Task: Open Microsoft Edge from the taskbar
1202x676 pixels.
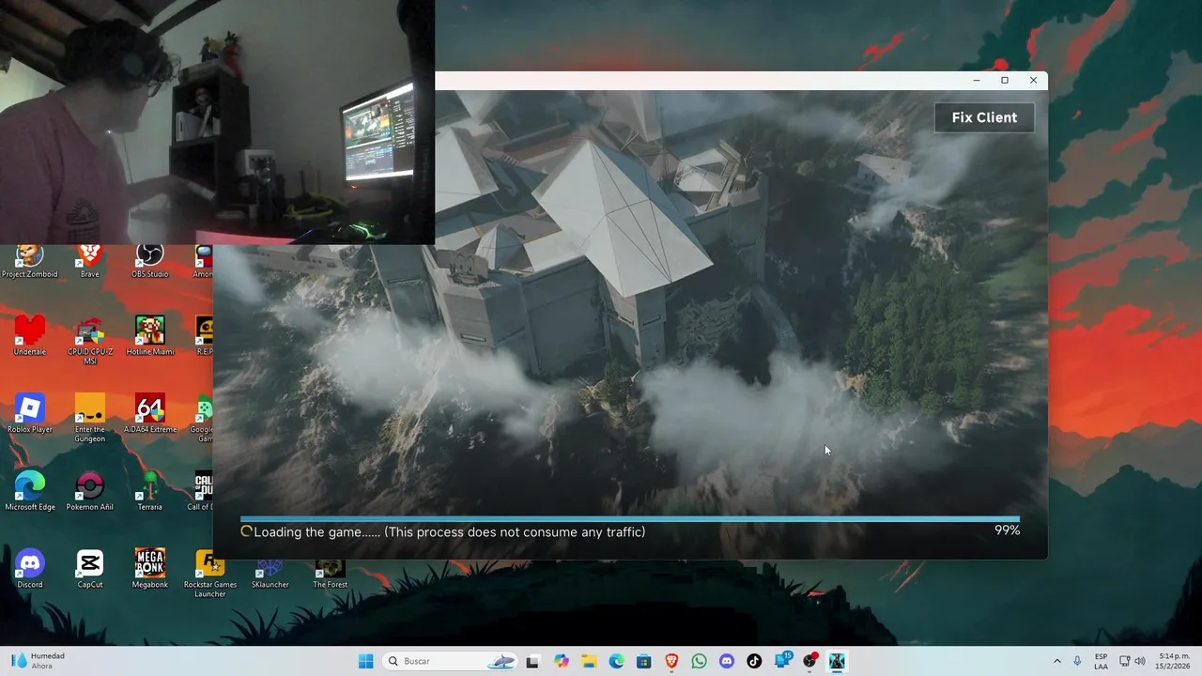Action: pos(616,661)
